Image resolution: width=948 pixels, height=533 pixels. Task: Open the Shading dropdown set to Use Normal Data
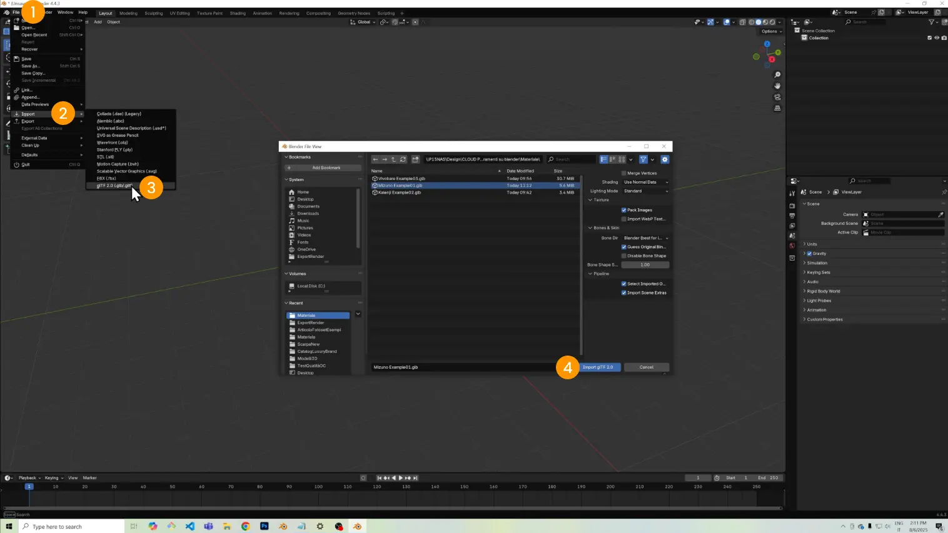coord(645,182)
